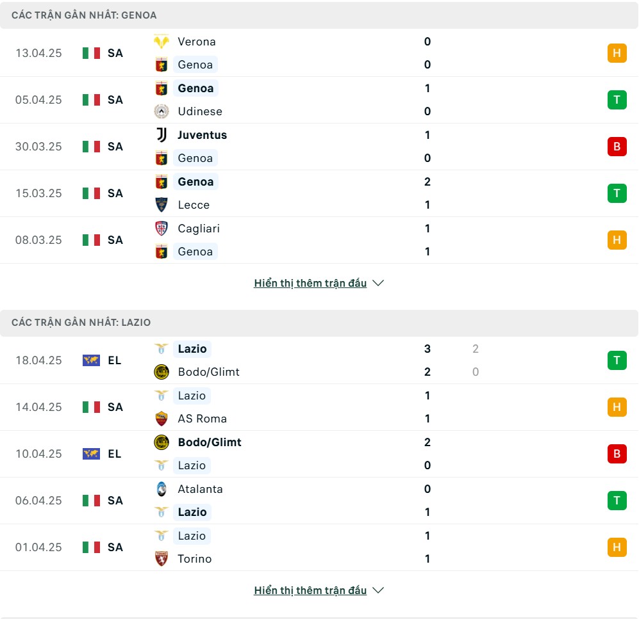
Task: Click the Atalanta club crest icon
Action: pos(162,489)
